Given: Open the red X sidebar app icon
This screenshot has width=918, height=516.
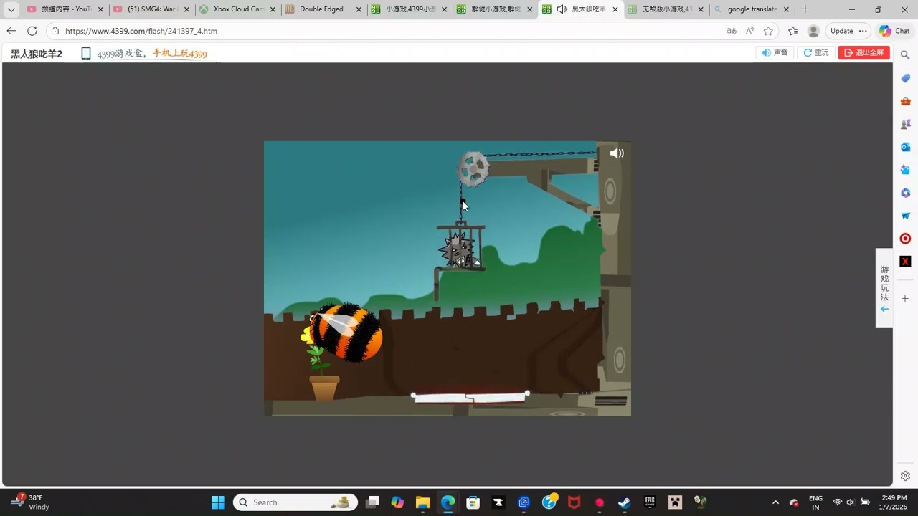Looking at the screenshot, I should click(x=905, y=262).
